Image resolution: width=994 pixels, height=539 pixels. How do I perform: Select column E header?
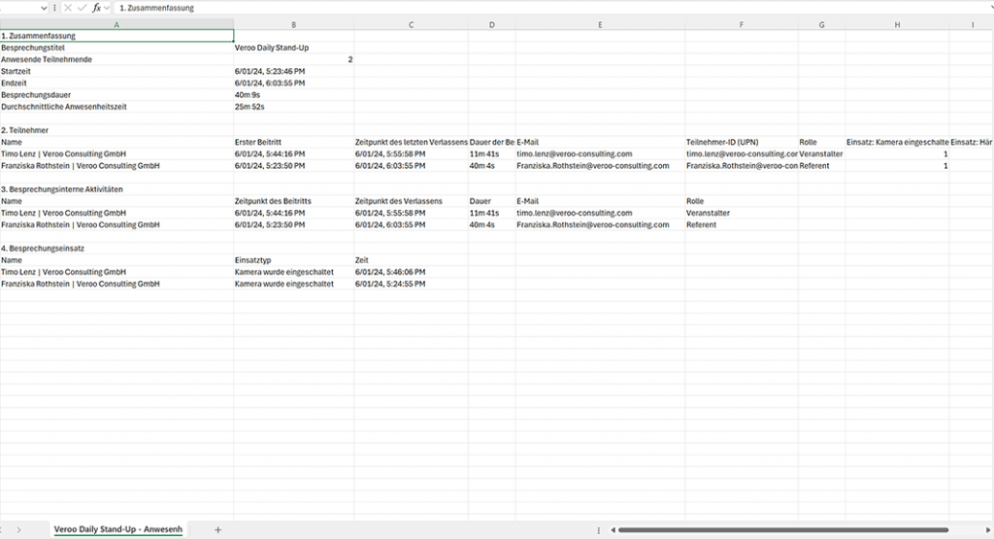coord(600,24)
